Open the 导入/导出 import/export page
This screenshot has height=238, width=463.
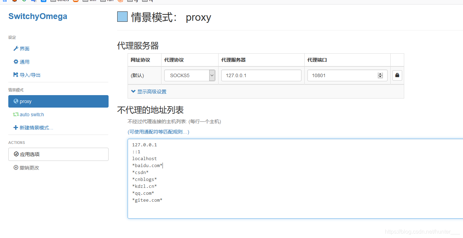27,75
